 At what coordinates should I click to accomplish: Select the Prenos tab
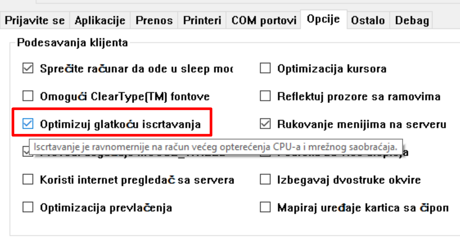(154, 21)
